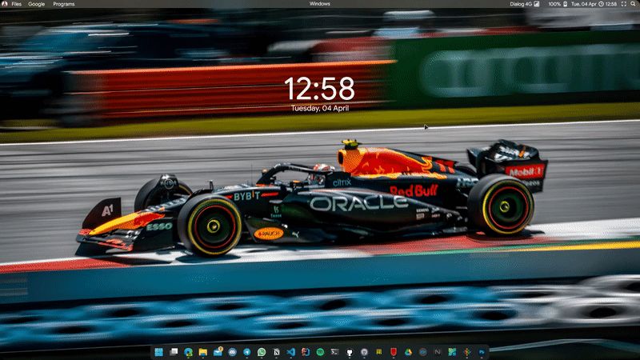Open the Programs menu
The width and height of the screenshot is (640, 360).
coord(64,4)
